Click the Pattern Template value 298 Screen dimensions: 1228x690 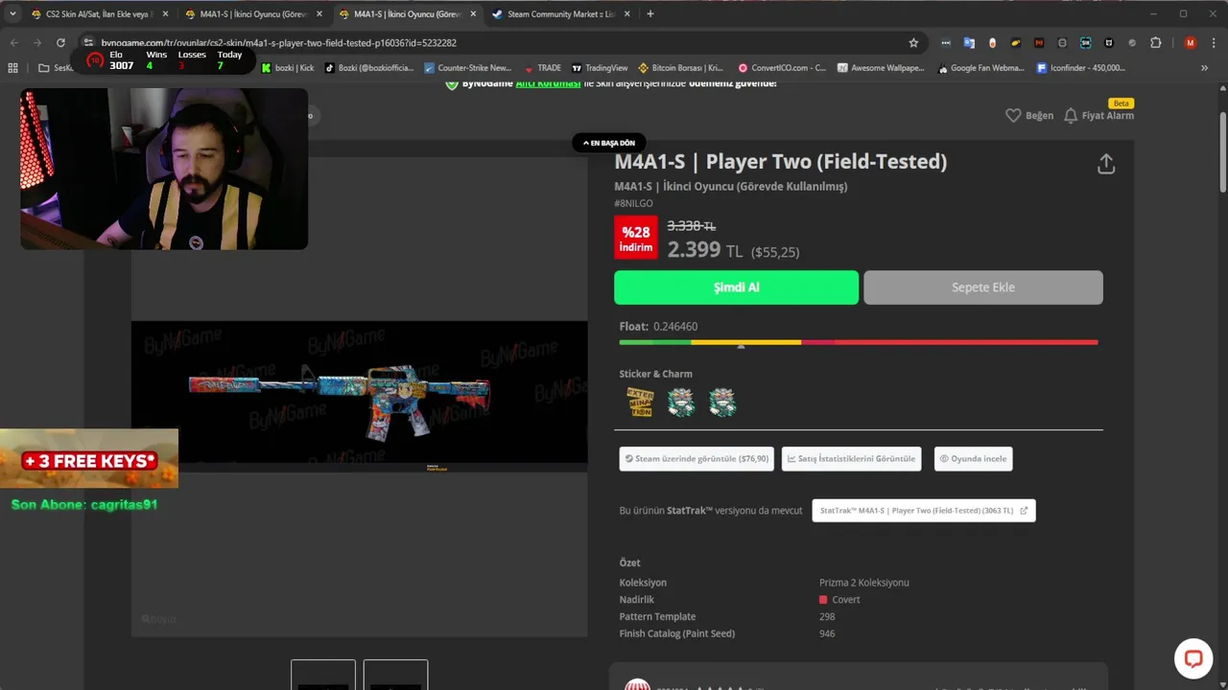click(x=827, y=617)
